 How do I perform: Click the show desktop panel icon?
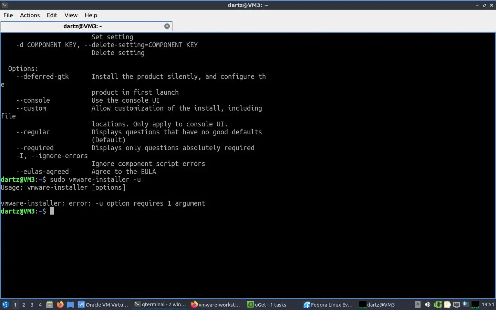click(70, 304)
